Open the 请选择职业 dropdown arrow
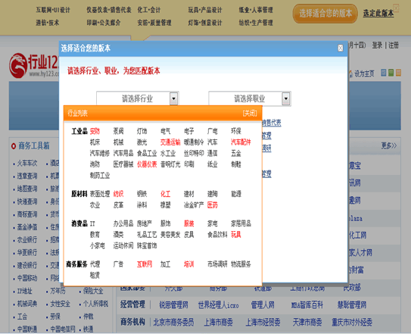This screenshot has height=334, width=411. (286, 98)
